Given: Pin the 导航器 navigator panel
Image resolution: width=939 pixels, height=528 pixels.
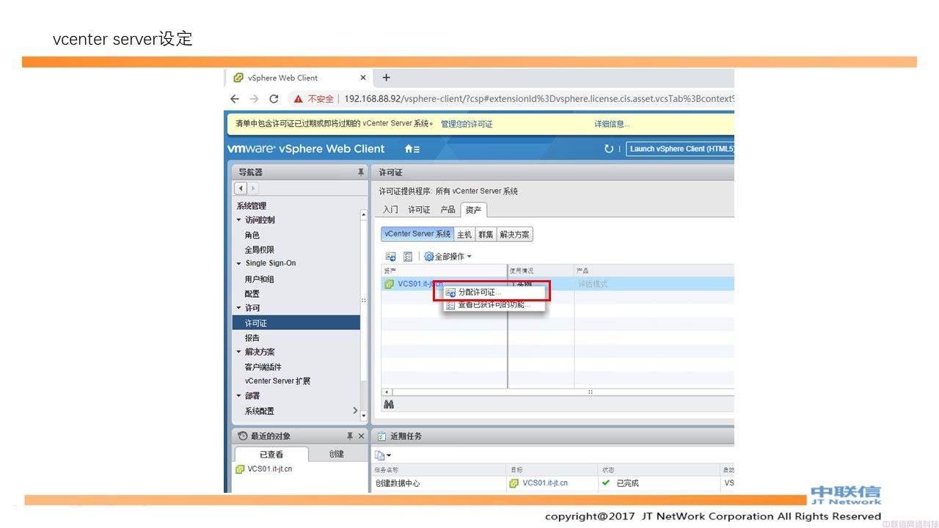Looking at the screenshot, I should point(360,172).
